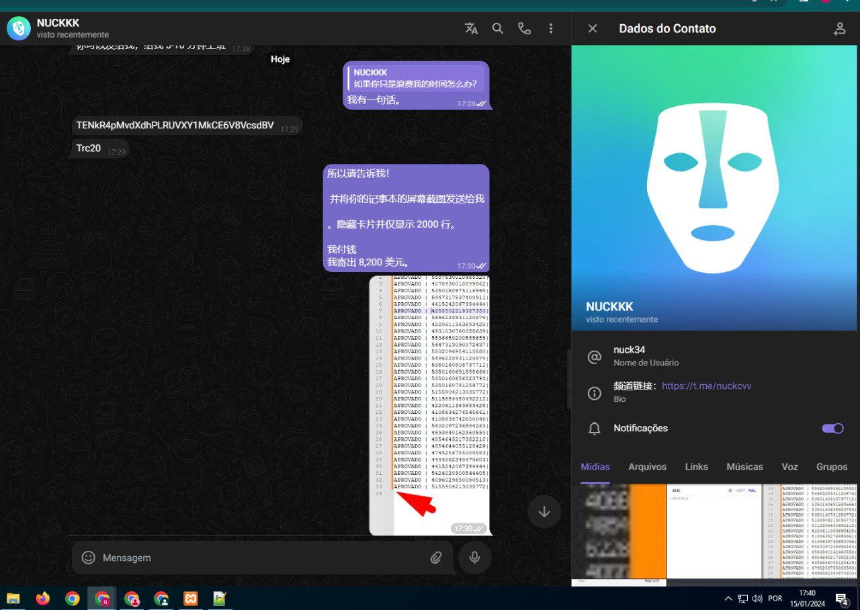The width and height of the screenshot is (860, 610).
Task: Switch to the Grupos tab
Action: click(832, 467)
